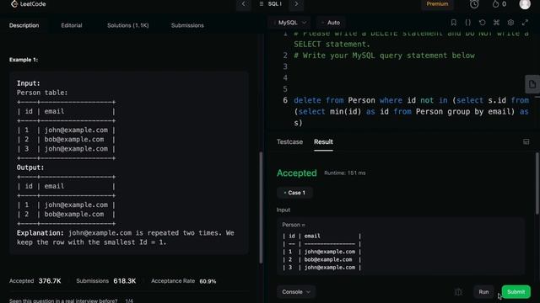Open editor settings gear icon
The height and width of the screenshot is (303, 540).
pos(510,23)
